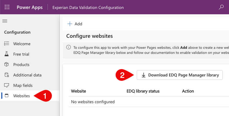The image size is (229, 116).
Task: Click the Welcome checklist icon
Action: (x=7, y=43)
